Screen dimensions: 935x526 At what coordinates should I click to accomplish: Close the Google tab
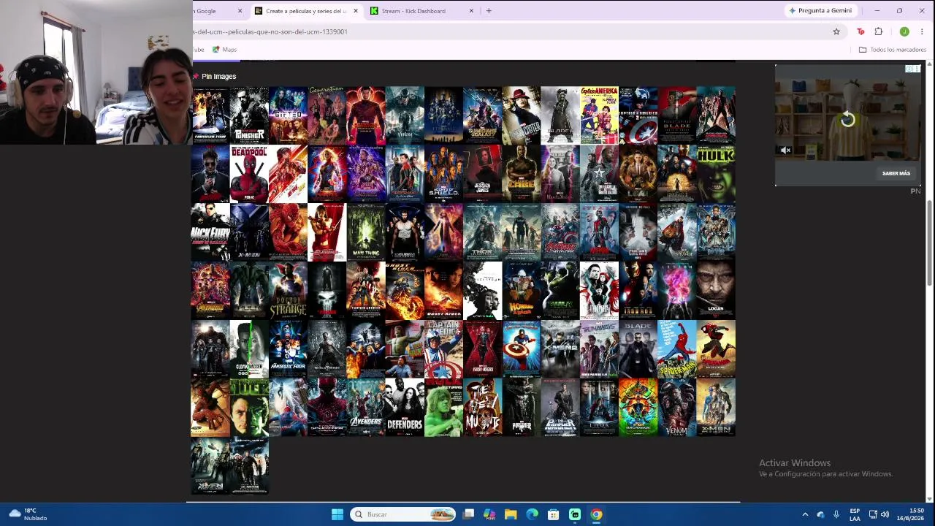coord(240,11)
